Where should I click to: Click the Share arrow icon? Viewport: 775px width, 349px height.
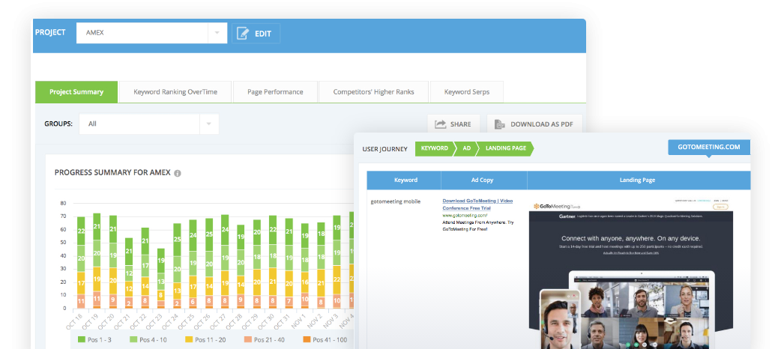click(x=441, y=124)
